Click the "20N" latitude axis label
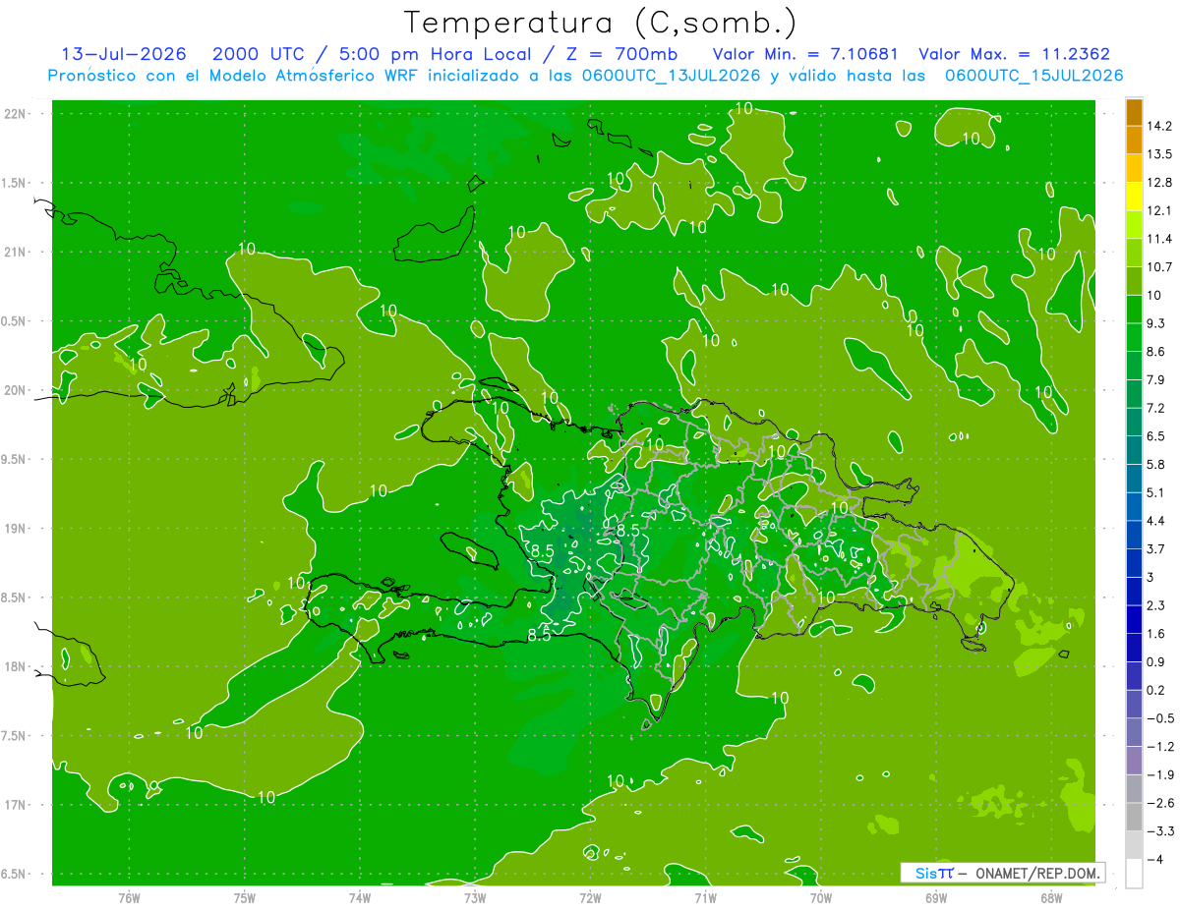Screen dimensions: 1180x911 coord(15,390)
